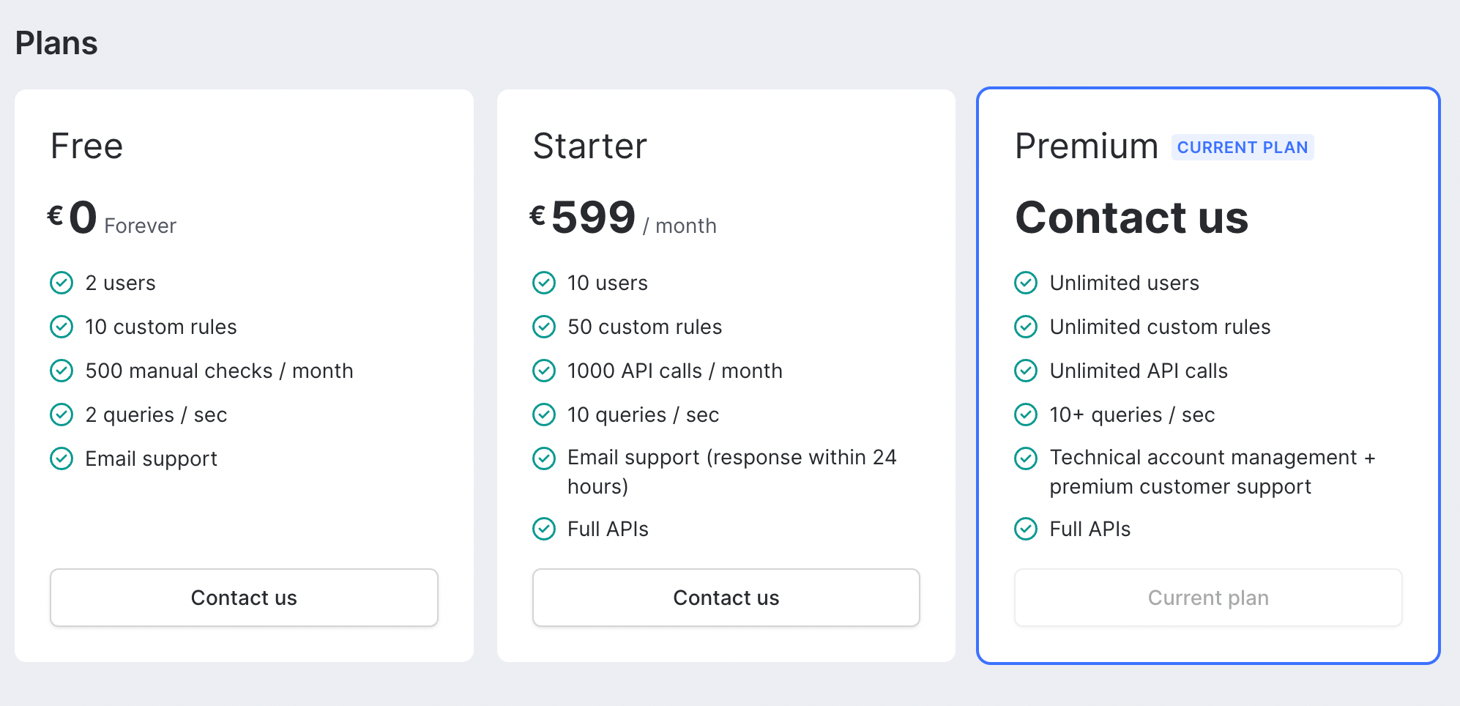This screenshot has height=706, width=1460.
Task: Click Contact us button in Starter plan
Action: [726, 598]
